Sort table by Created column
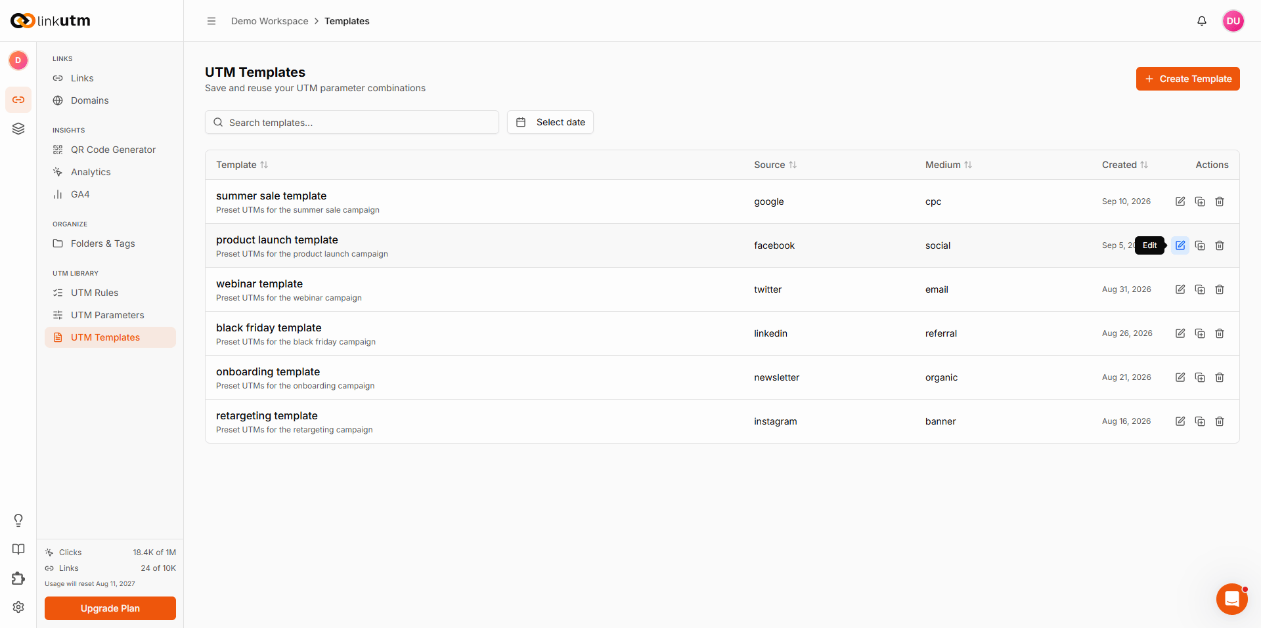1261x628 pixels. pos(1125,165)
